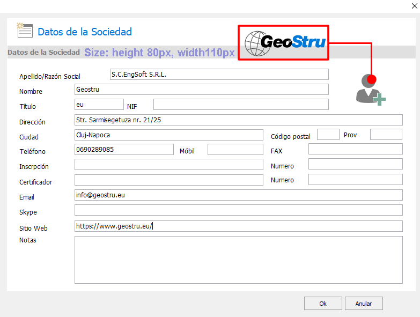Click the NIF label
The height and width of the screenshot is (317, 420).
(x=132, y=107)
